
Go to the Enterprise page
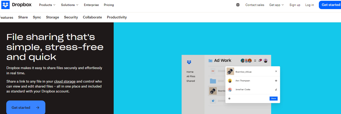(x=91, y=5)
